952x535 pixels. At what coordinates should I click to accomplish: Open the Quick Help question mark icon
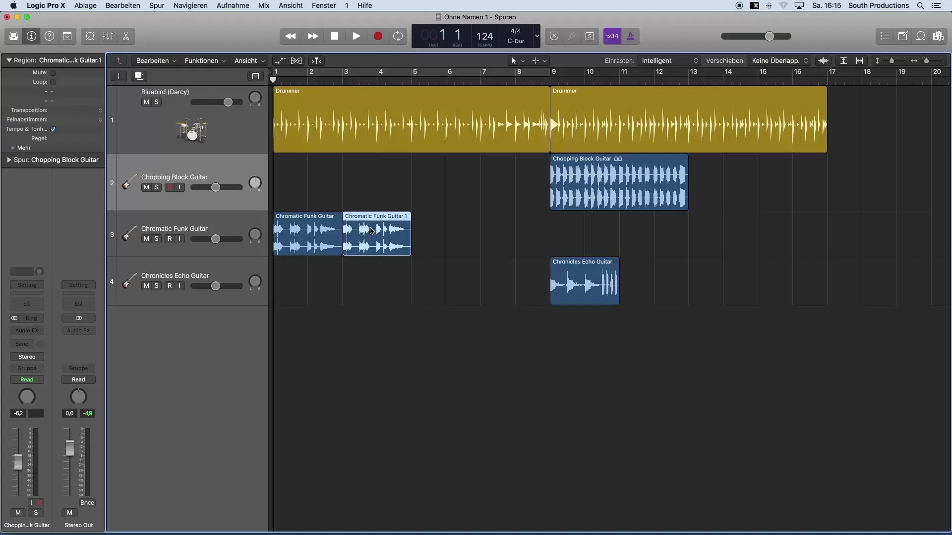pyautogui.click(x=49, y=36)
